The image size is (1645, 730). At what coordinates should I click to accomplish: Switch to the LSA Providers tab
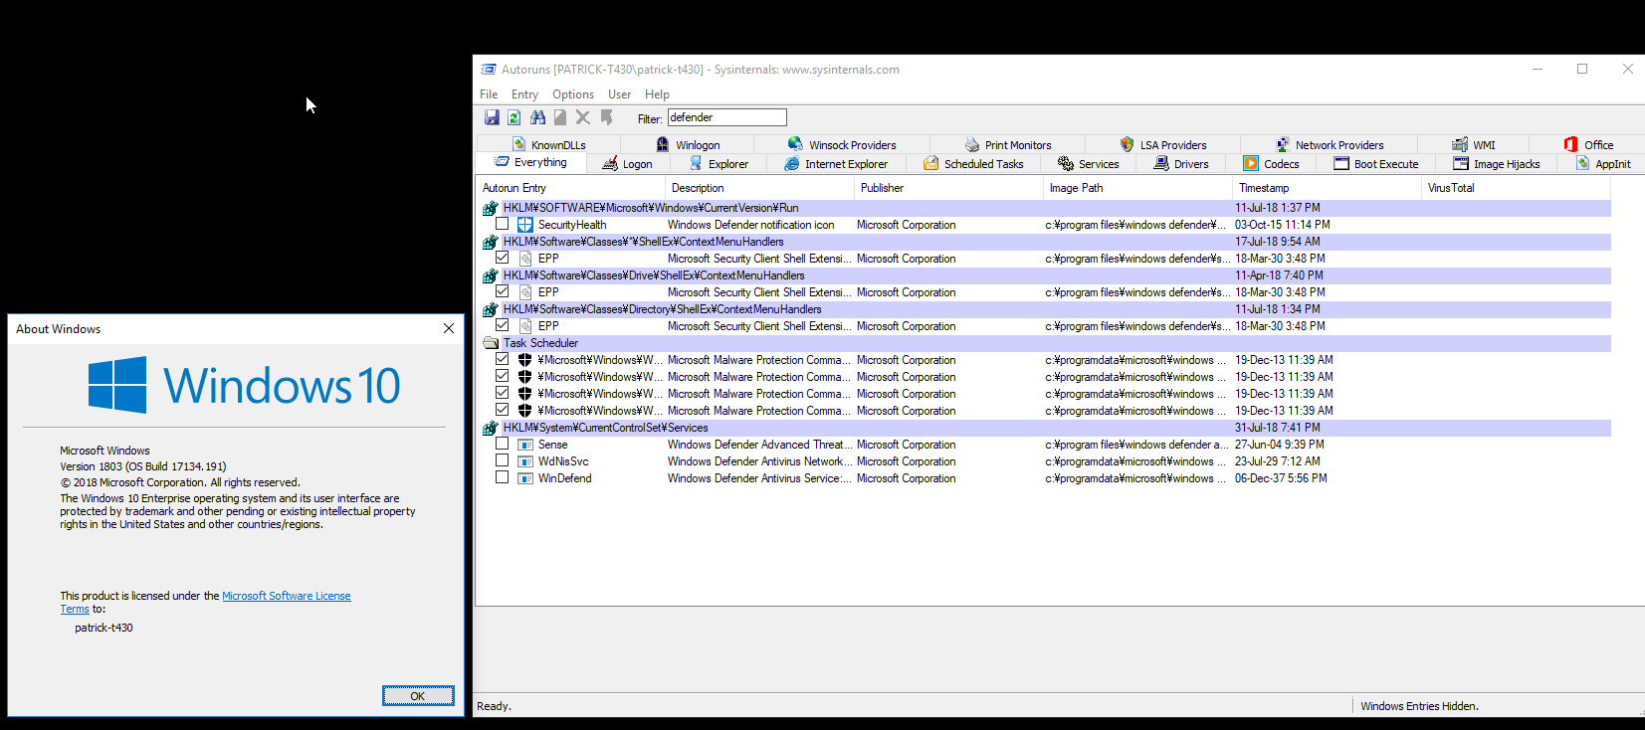click(x=1163, y=145)
